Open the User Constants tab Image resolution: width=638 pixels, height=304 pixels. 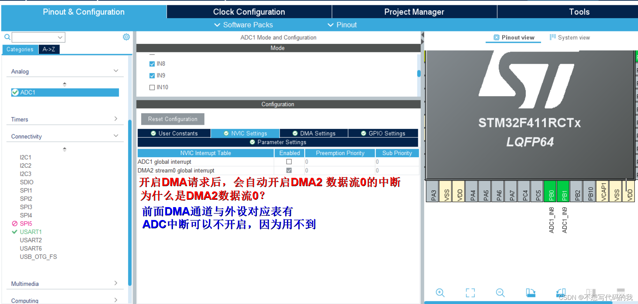174,134
